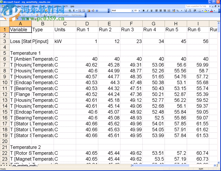Sort ascending with the A-Z icon
Image resolution: width=221 pixels, height=171 pixels.
80,11
